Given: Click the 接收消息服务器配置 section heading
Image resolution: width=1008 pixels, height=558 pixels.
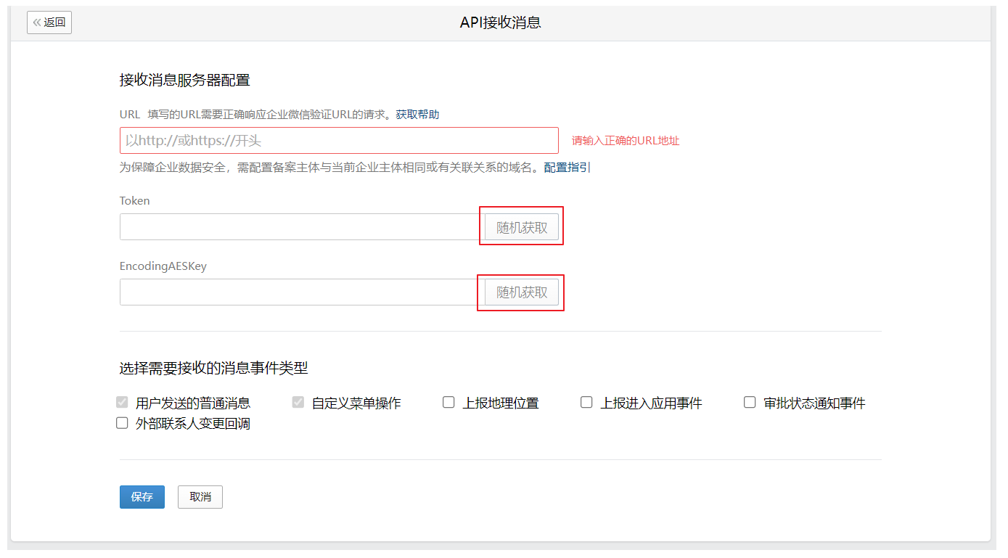Looking at the screenshot, I should point(185,81).
